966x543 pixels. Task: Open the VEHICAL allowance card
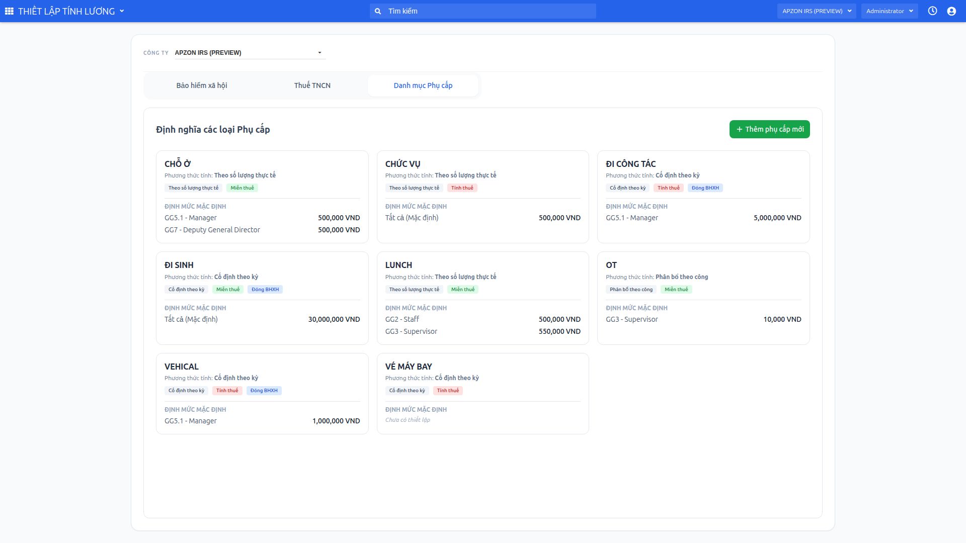(262, 394)
